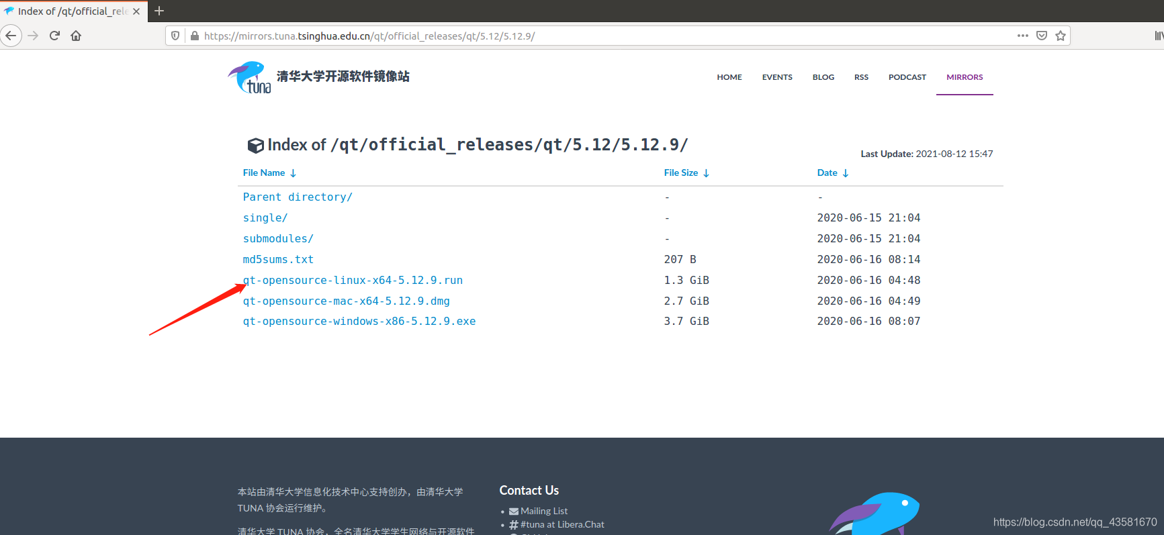Click the 清华大学开源软件镜像站 site title
Image resolution: width=1164 pixels, height=535 pixels.
pos(343,77)
